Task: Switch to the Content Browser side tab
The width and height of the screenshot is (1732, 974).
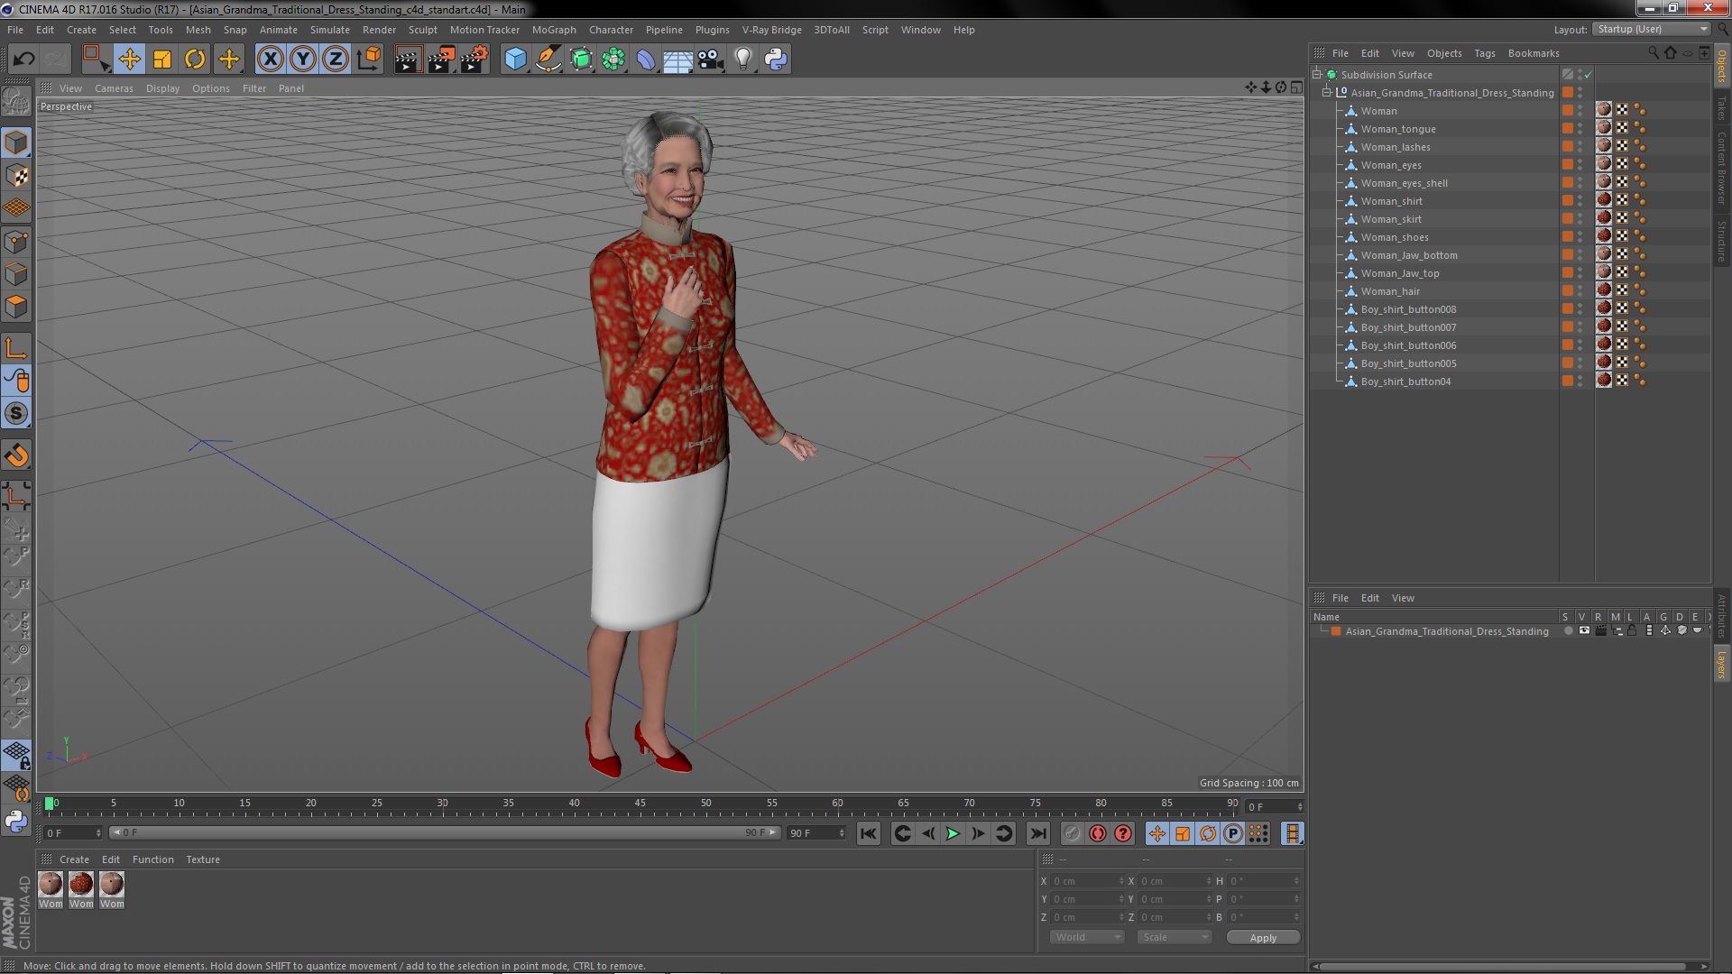Action: [1722, 168]
